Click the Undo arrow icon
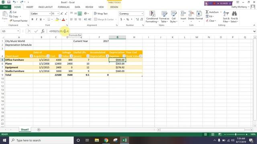The height and width of the screenshot is (144, 257). 14,2
